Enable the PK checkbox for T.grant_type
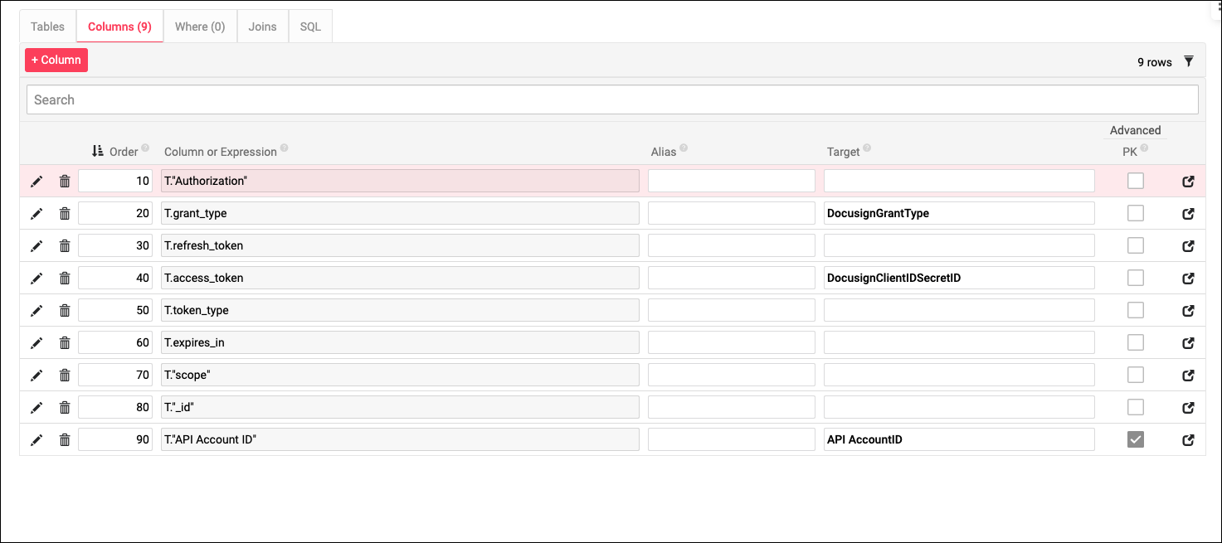 point(1136,214)
